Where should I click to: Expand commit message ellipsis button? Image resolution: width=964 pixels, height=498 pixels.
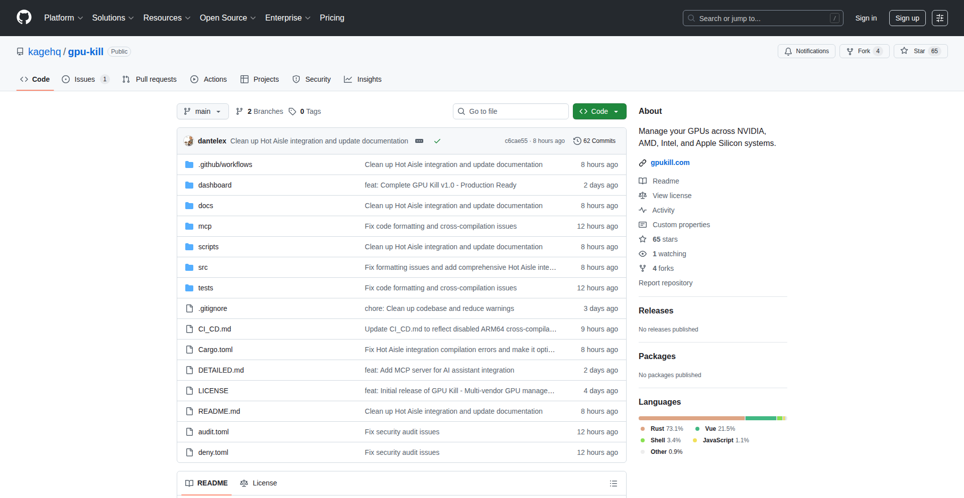[x=419, y=141]
